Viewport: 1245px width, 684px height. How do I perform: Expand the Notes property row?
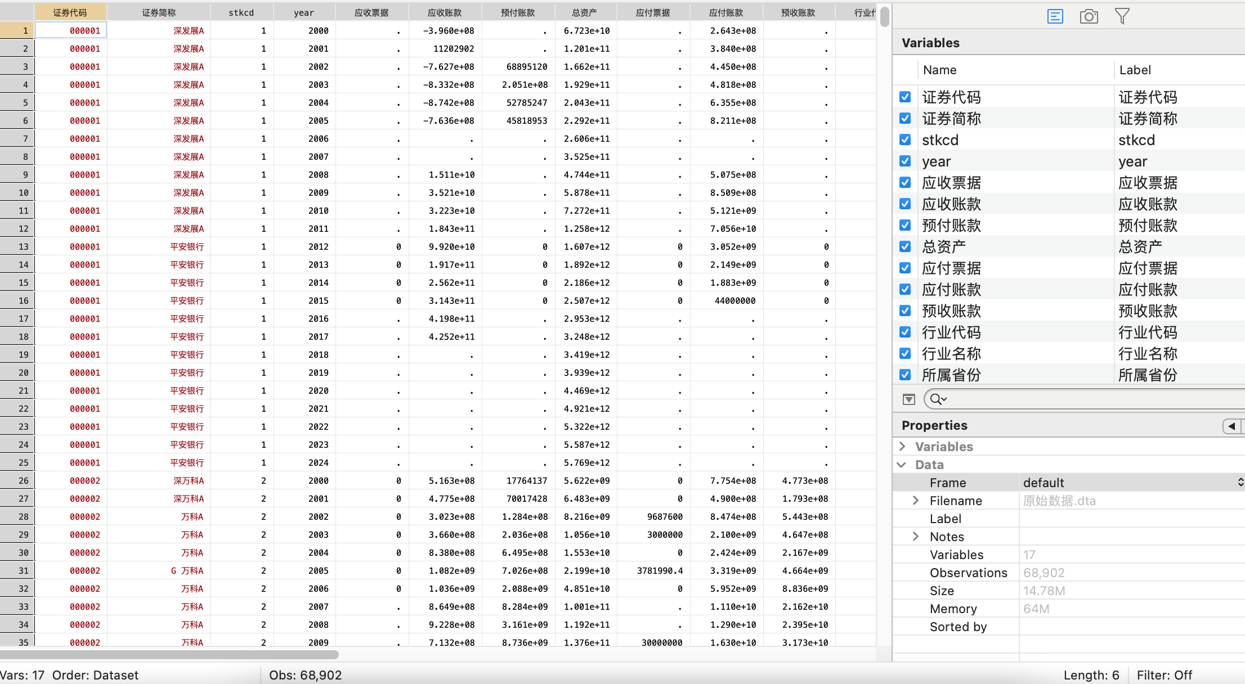(916, 537)
